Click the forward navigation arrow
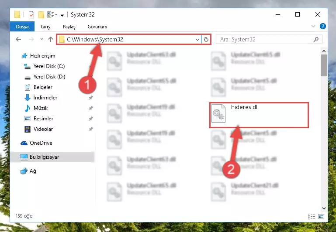336x232 pixels. click(x=31, y=39)
